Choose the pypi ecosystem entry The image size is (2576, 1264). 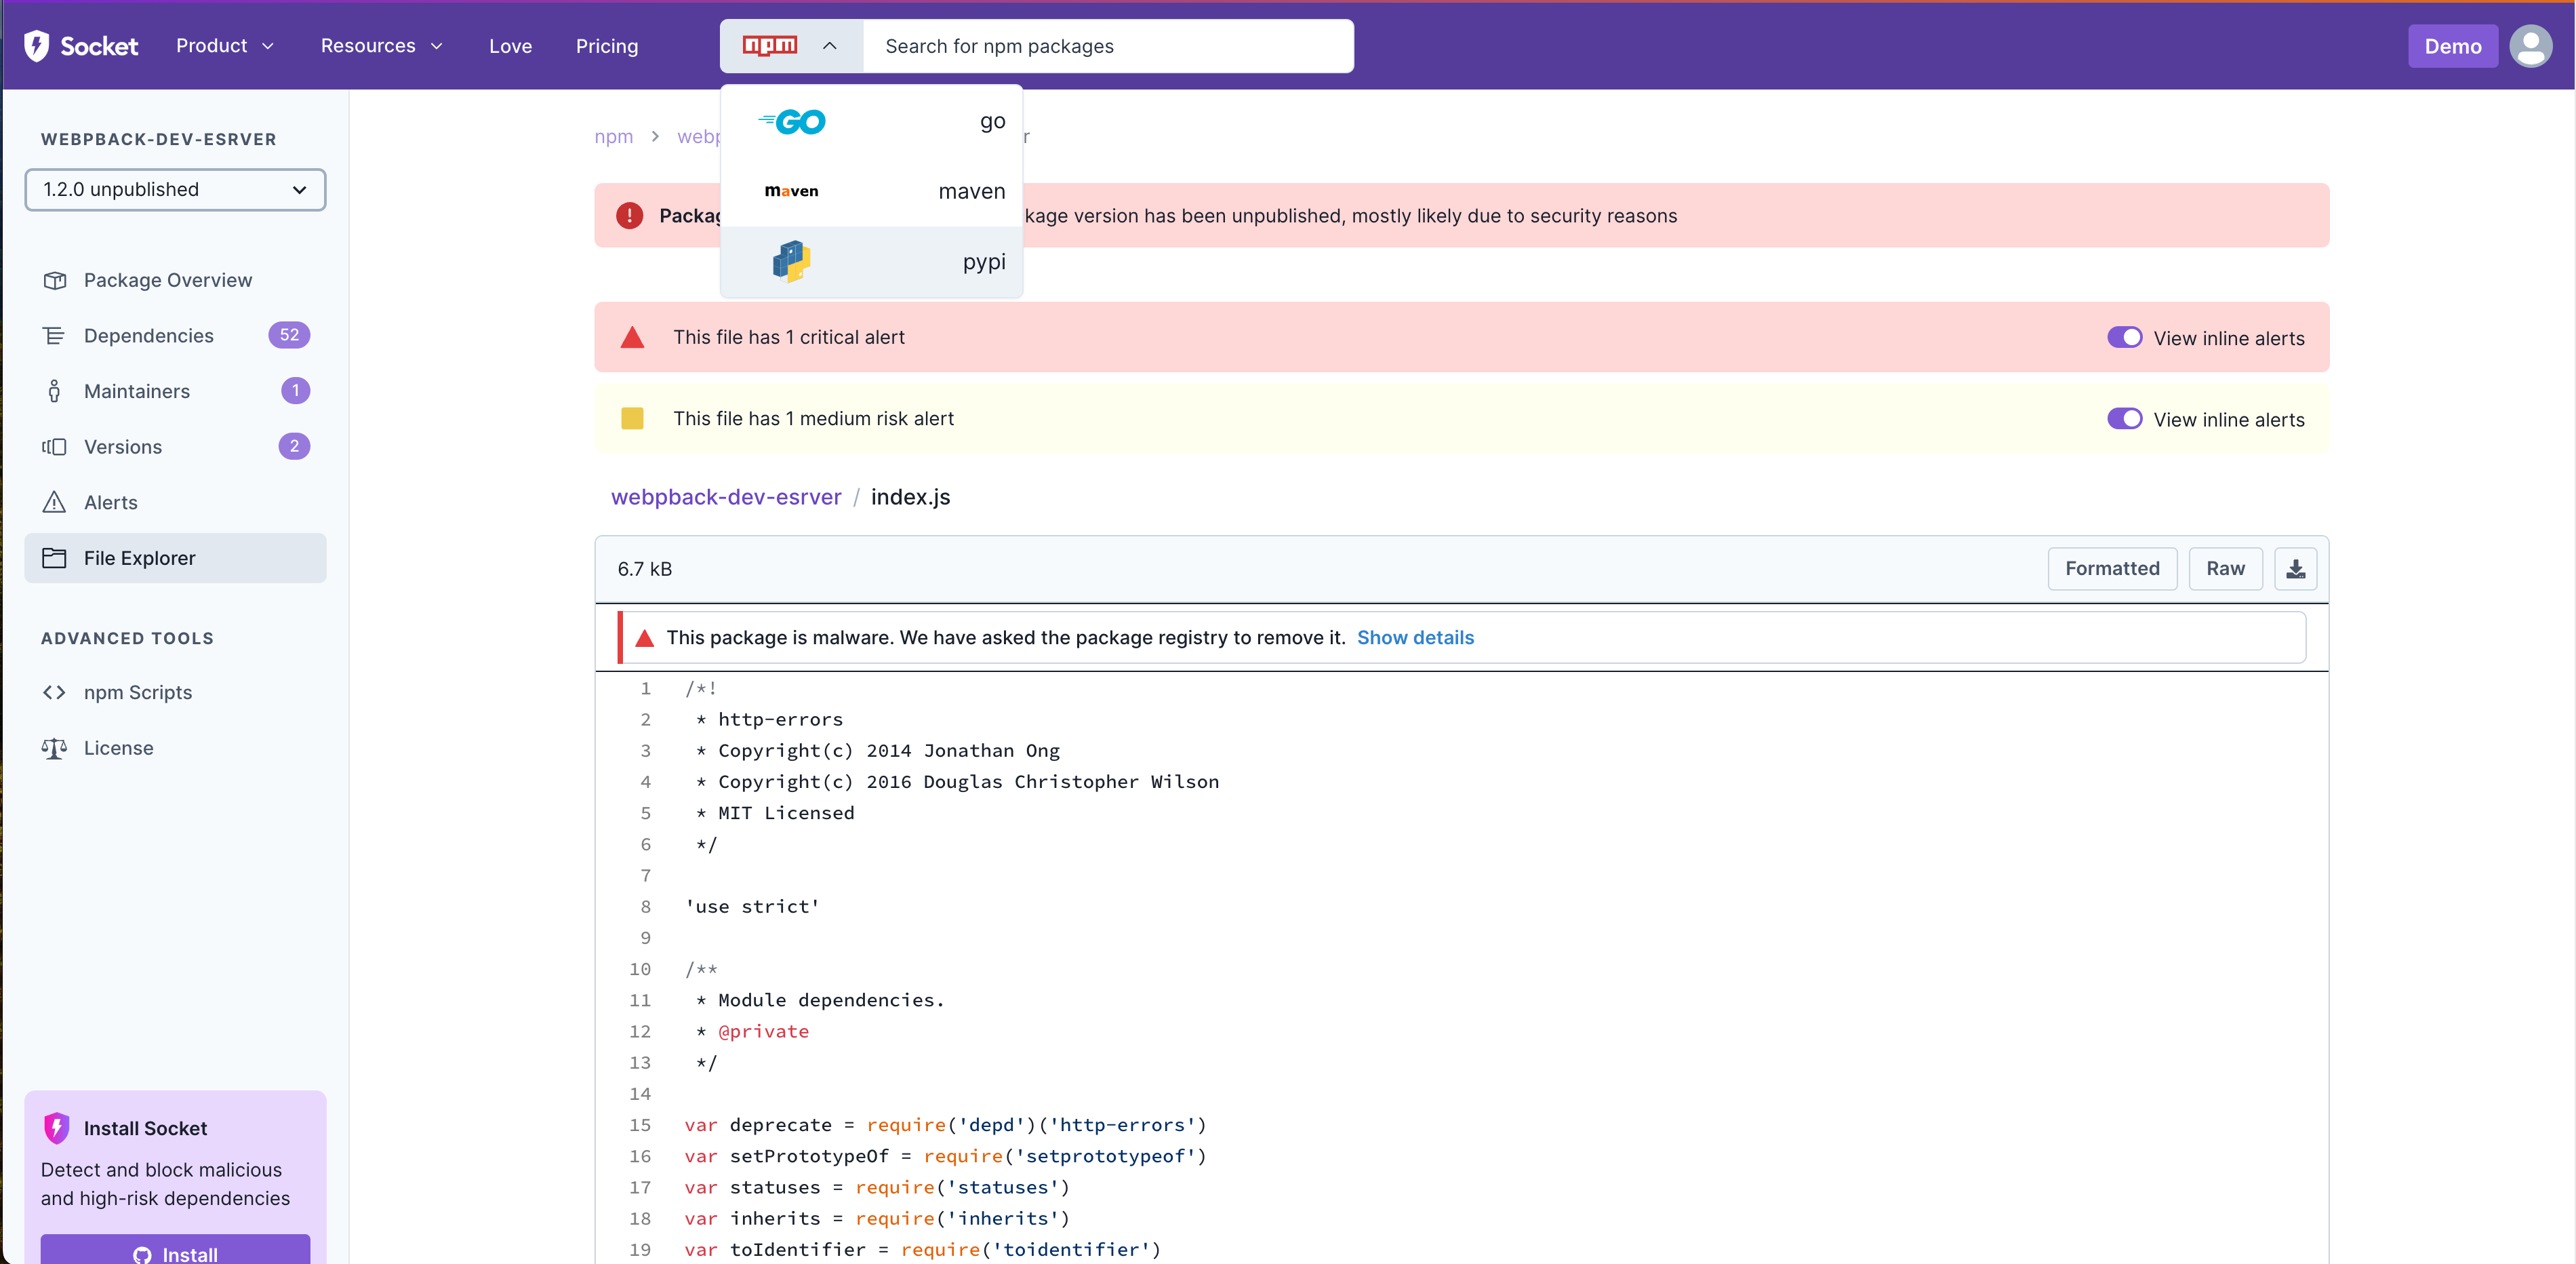click(871, 261)
